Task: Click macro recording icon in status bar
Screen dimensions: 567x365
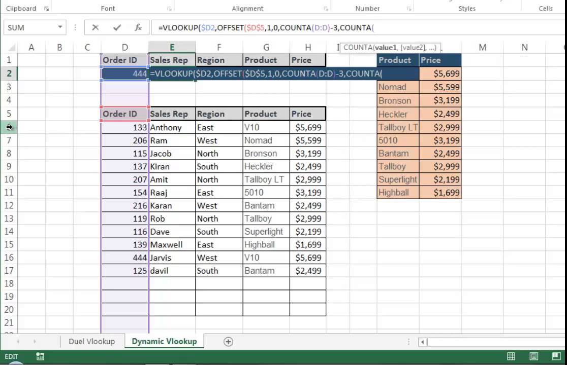Action: coord(40,356)
